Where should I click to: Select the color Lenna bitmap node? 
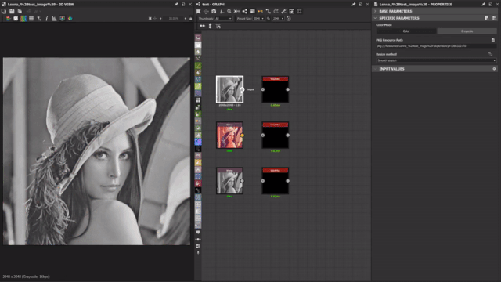tap(229, 136)
